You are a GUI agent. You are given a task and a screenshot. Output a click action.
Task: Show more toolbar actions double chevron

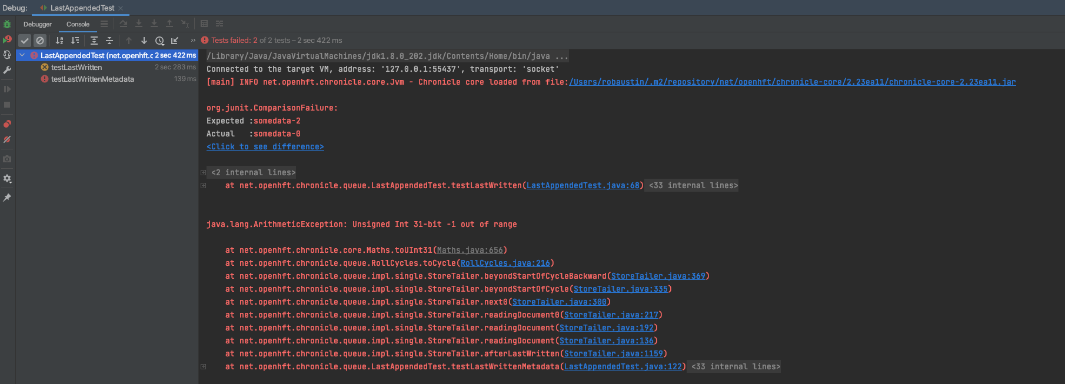tap(193, 41)
